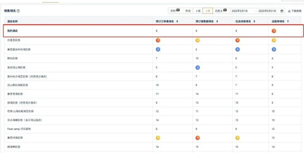Viewport: 304px width, 153px height.
Task: Choose the 自定义 custom range option
Action: 221,11
